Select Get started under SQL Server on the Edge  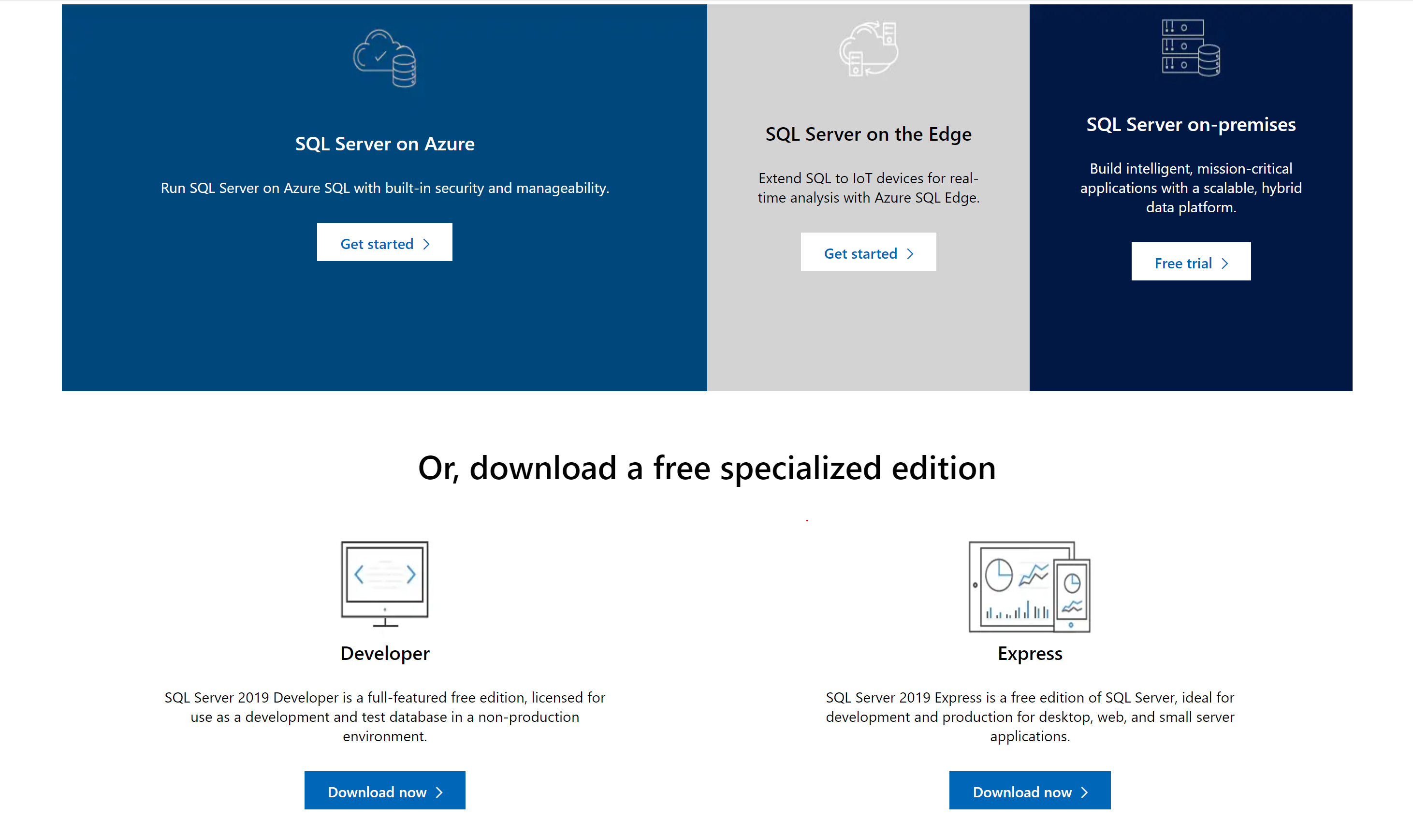coord(868,253)
